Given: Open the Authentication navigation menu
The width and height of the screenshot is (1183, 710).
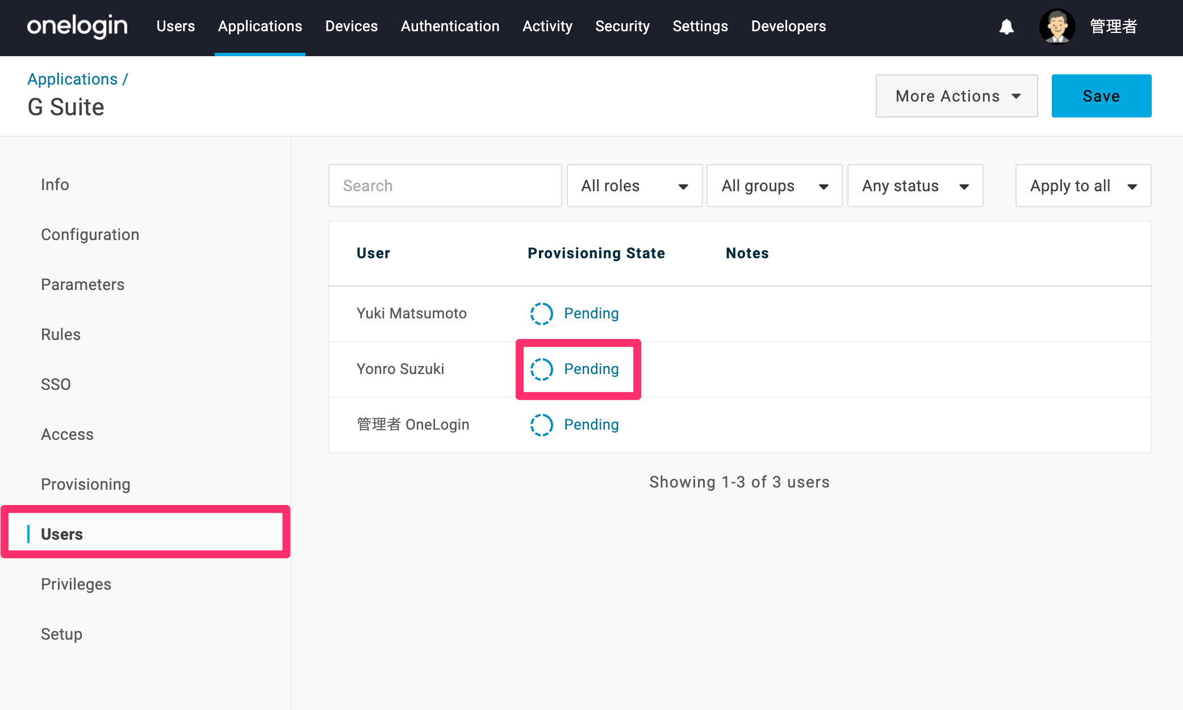Looking at the screenshot, I should coord(450,26).
